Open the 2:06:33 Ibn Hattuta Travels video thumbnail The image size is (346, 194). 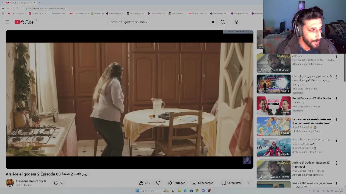[x=274, y=147]
